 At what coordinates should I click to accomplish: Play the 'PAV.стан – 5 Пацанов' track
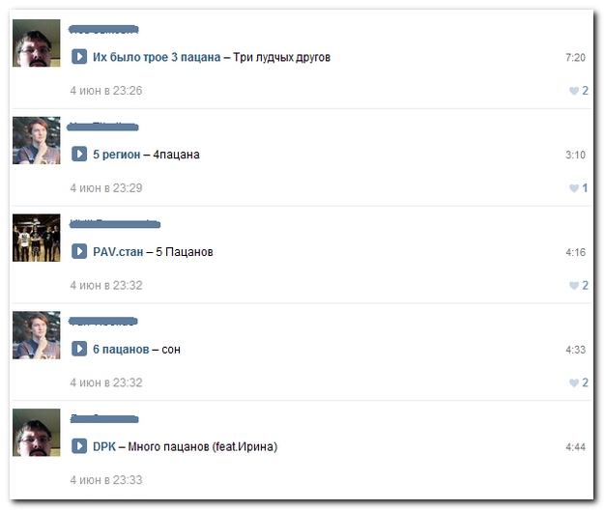(x=79, y=251)
